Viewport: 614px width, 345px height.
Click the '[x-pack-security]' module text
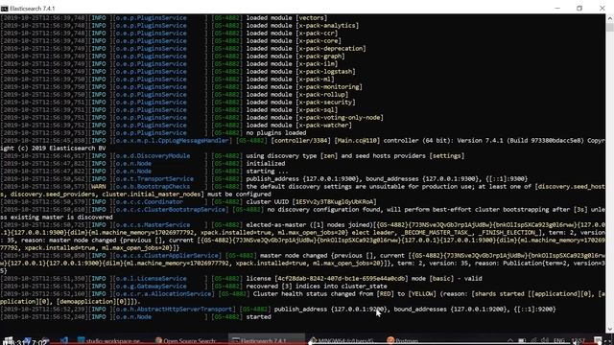coord(325,103)
